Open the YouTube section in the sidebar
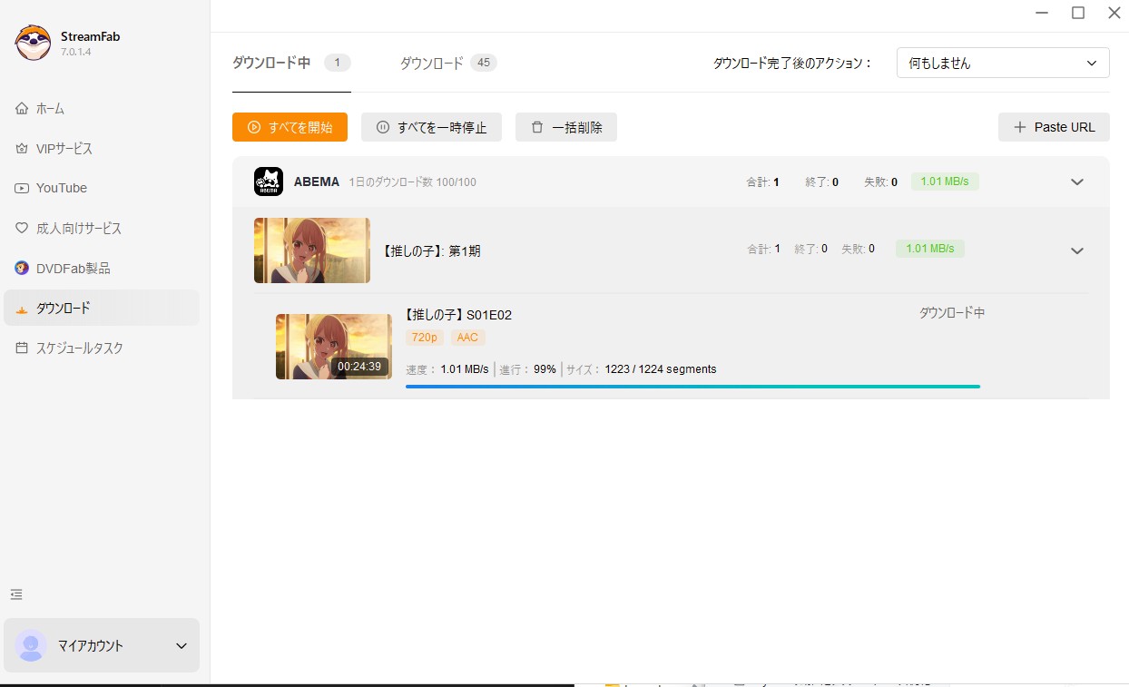The image size is (1129, 687). 61,188
